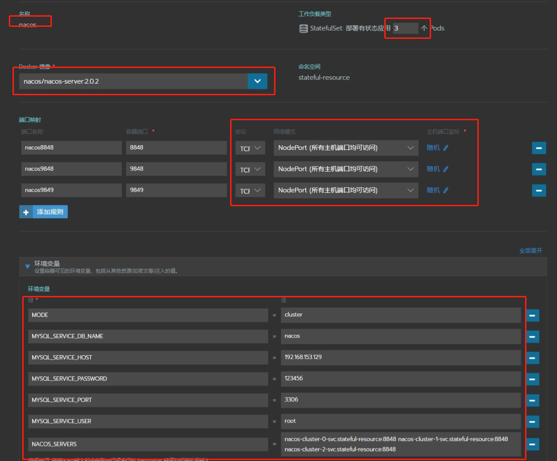Focus the MODE key field

(148, 315)
